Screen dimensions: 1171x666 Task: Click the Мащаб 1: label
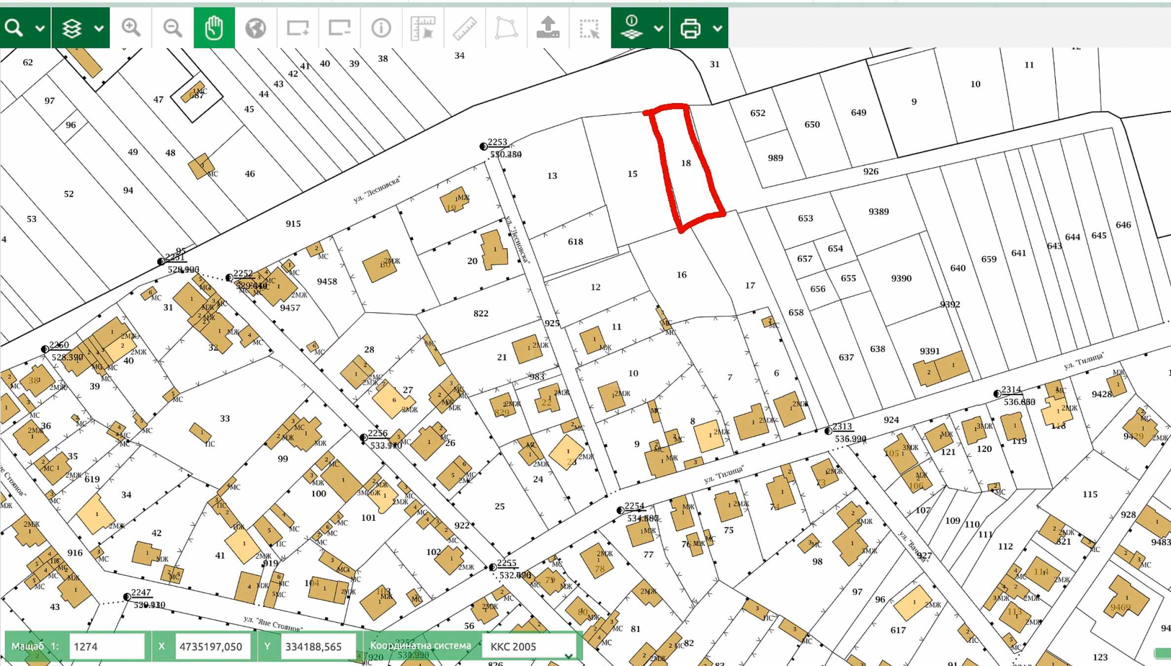35,646
